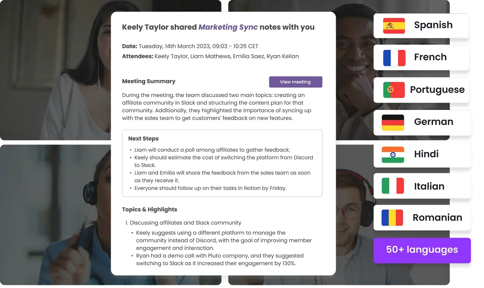Screen dimensions: 484x288
Task: Click the 50+ languages button
Action: point(423,250)
